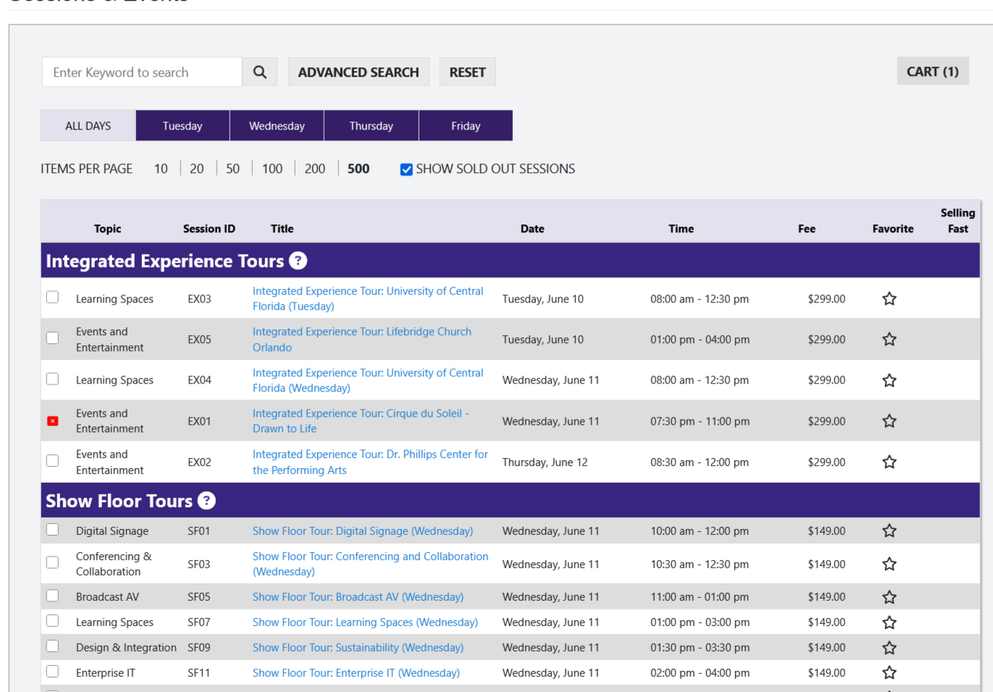Viewport: 993px width, 692px height.
Task: Click the magnifying glass search icon
Action: [x=260, y=72]
